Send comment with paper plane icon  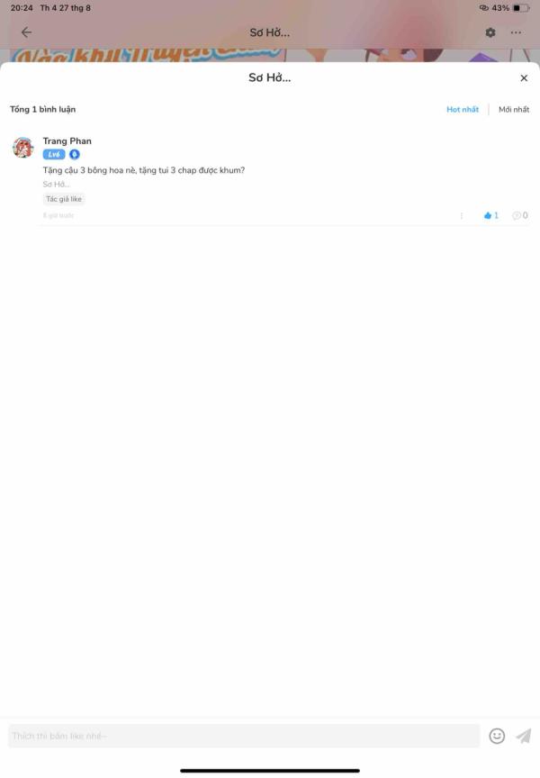click(x=523, y=736)
